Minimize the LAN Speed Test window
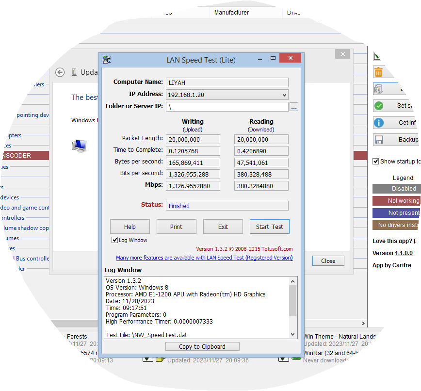This screenshot has height=391, width=421. coord(260,59)
